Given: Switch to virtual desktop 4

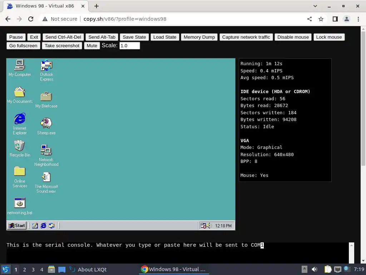Looking at the screenshot, I should click(x=42, y=269).
